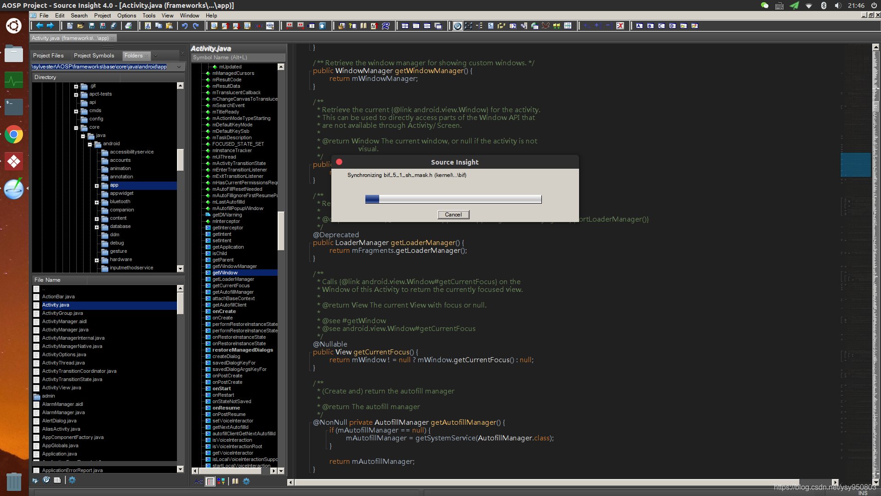Search forward with the red down-arrow magnifier
Screen dimensions: 881x496
click(236, 26)
